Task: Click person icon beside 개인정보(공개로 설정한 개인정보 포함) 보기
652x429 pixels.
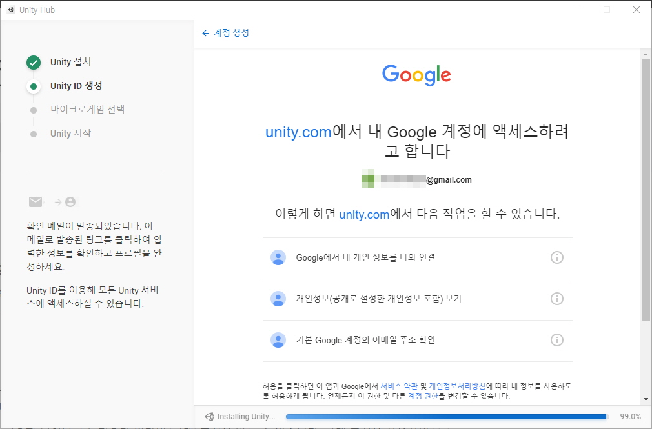Action: click(278, 299)
